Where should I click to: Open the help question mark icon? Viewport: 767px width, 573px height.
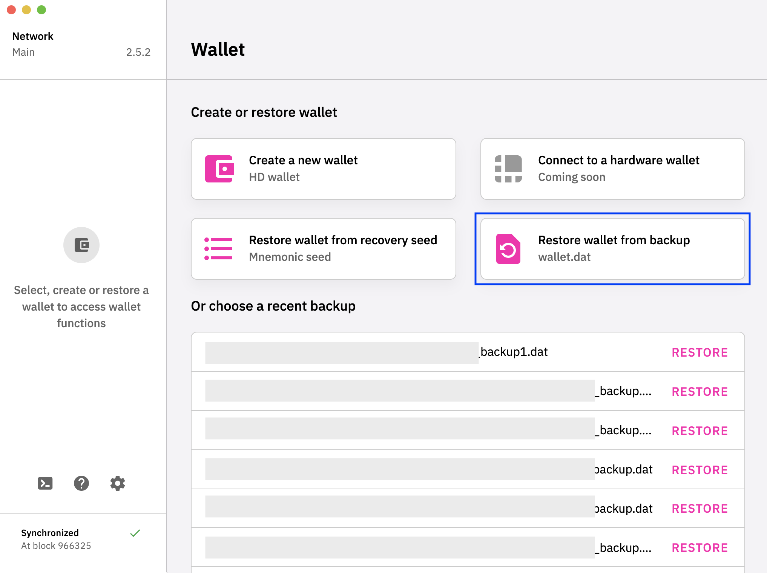[81, 483]
